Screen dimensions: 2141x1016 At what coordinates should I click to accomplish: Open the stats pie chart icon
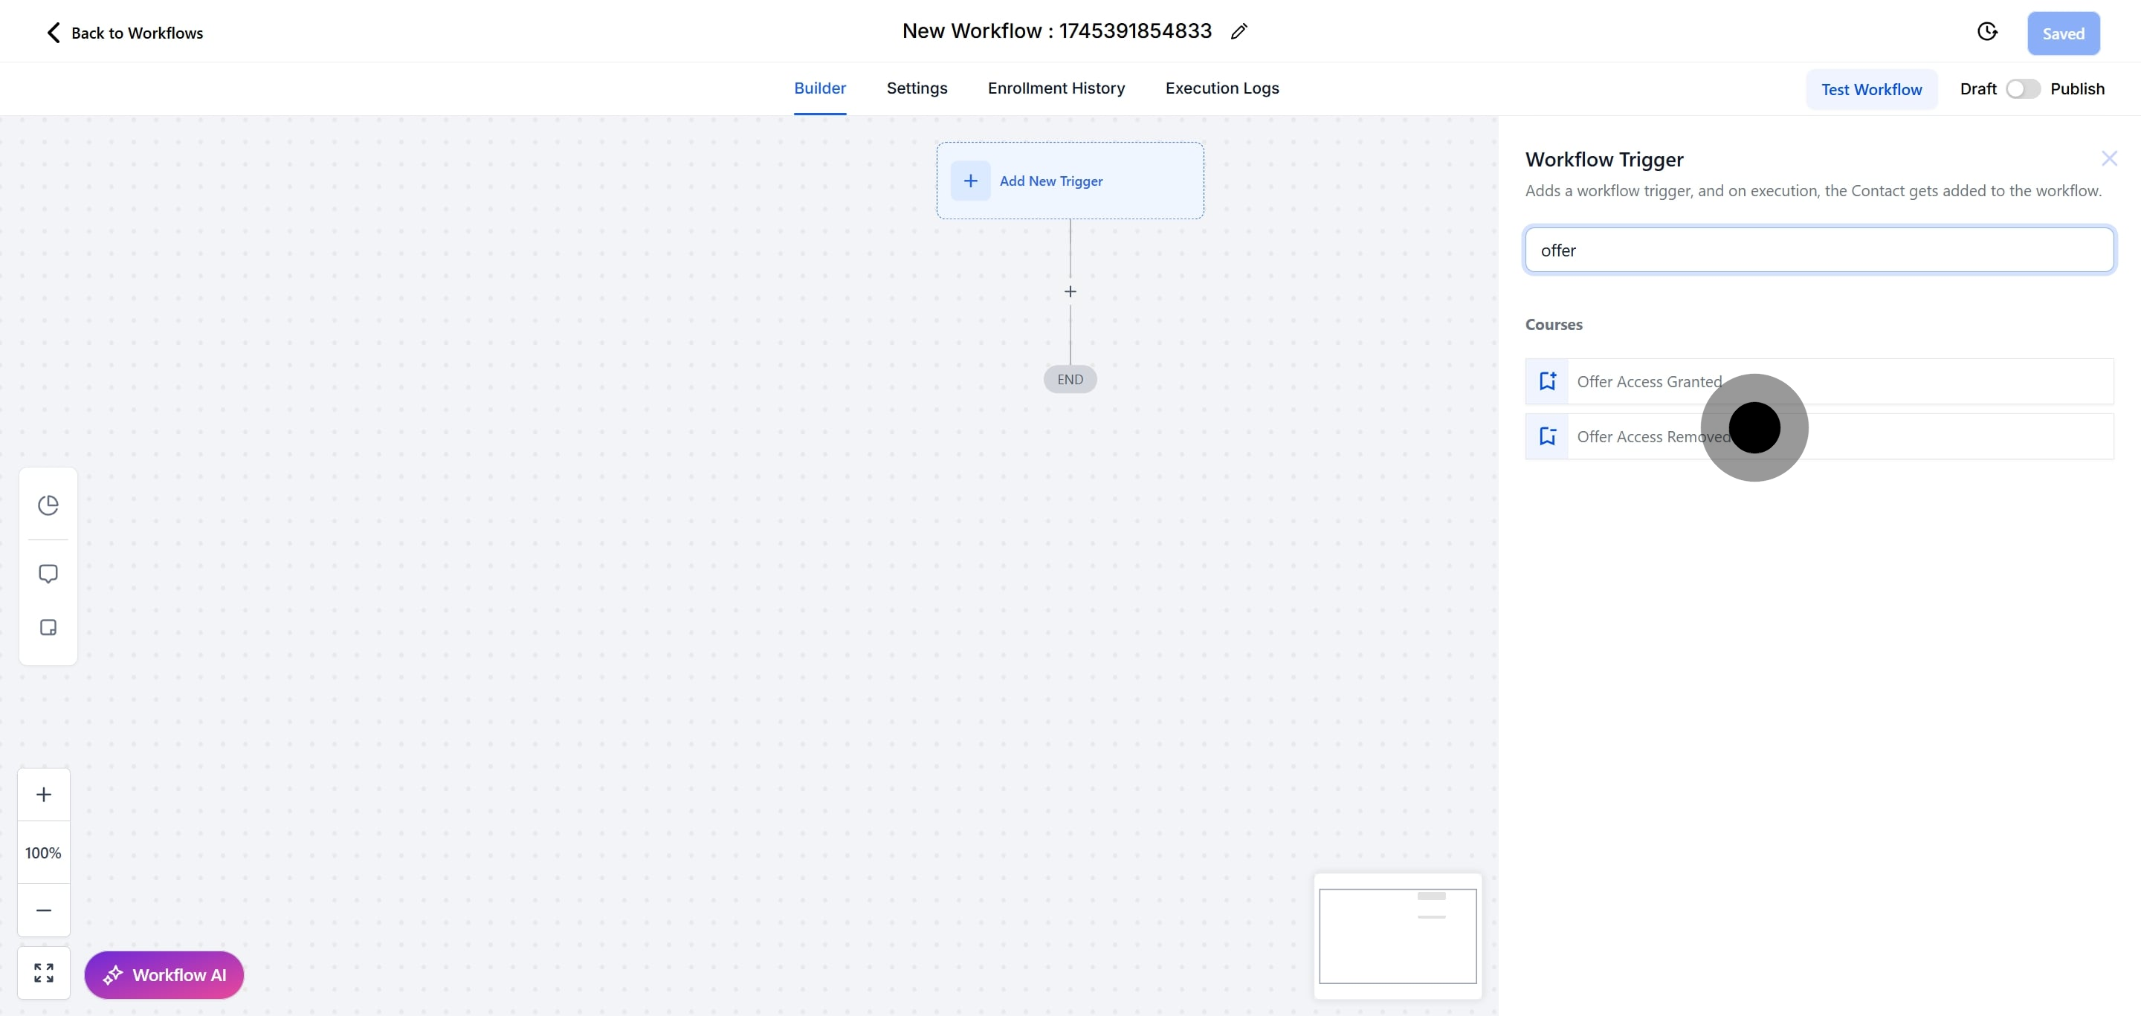tap(48, 505)
